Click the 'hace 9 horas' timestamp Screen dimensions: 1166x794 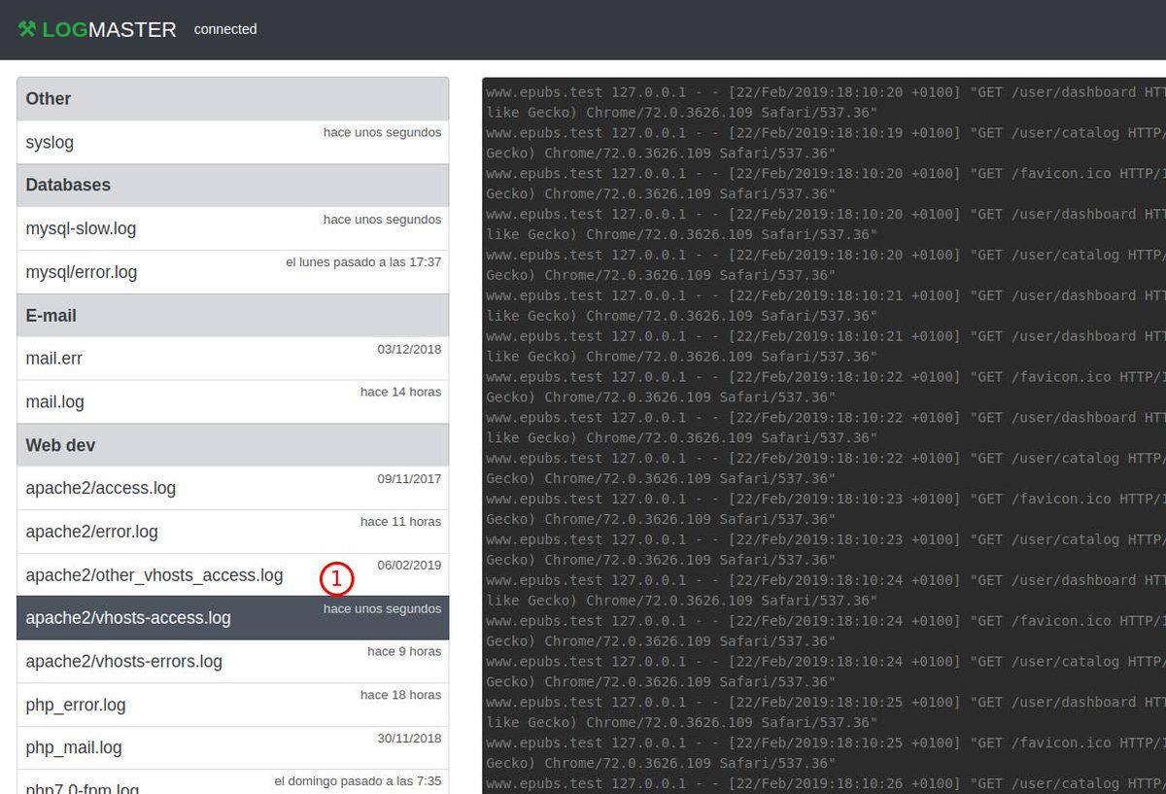pos(404,651)
